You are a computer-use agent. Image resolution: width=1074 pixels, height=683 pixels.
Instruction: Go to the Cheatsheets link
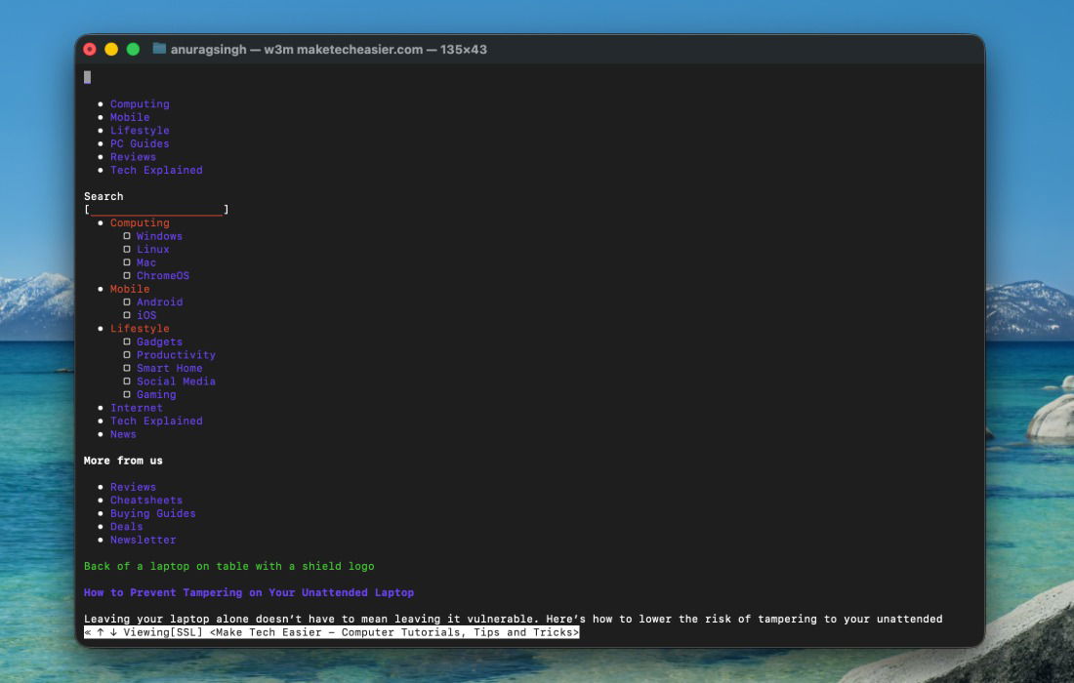[x=146, y=501]
